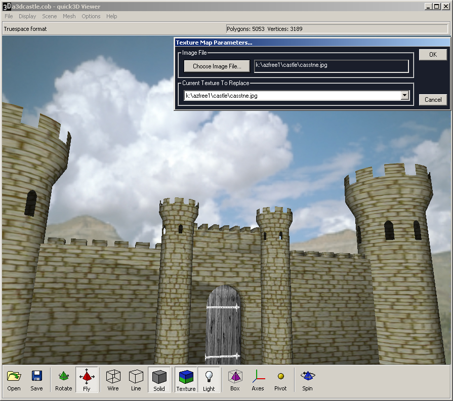Click the Texture Map Parameters title bar

pos(312,43)
